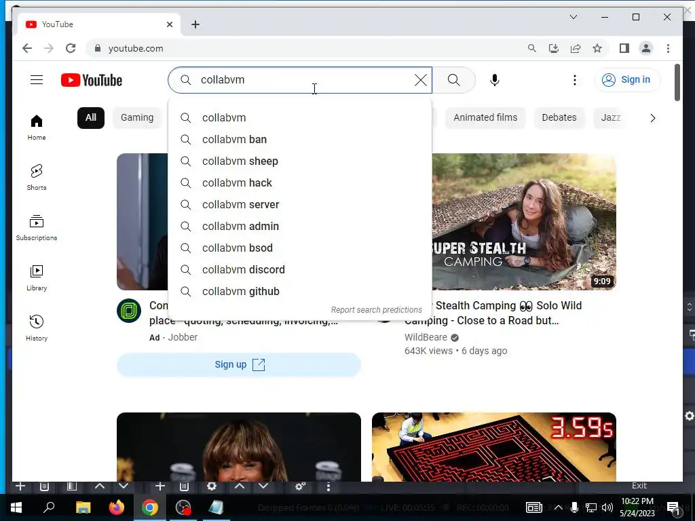
Task: Go to Home in the sidebar
Action: coord(37,127)
